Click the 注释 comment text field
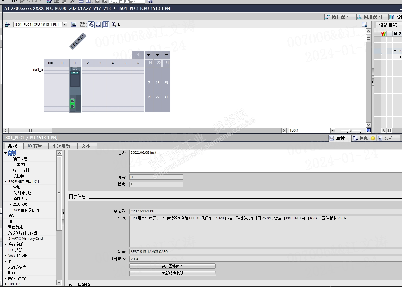Screen dimensions: 402x287 [x=266, y=161]
